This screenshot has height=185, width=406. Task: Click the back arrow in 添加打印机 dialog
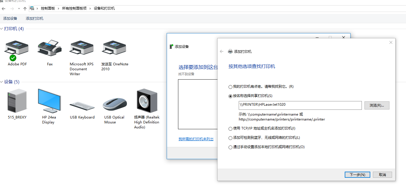(222, 51)
